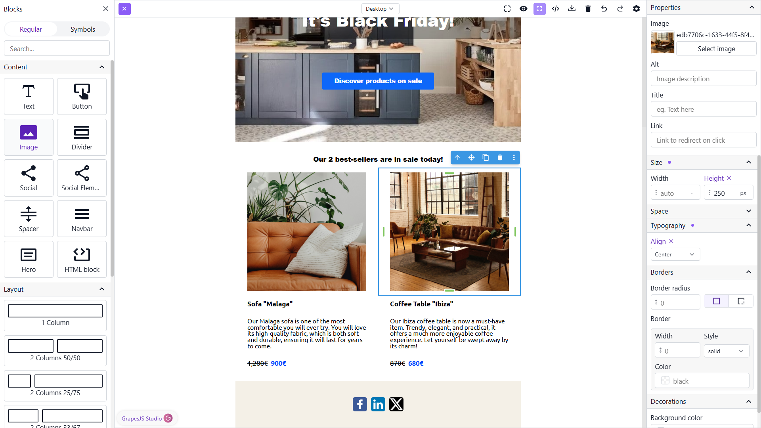Open the black border color swatch

tap(665, 381)
